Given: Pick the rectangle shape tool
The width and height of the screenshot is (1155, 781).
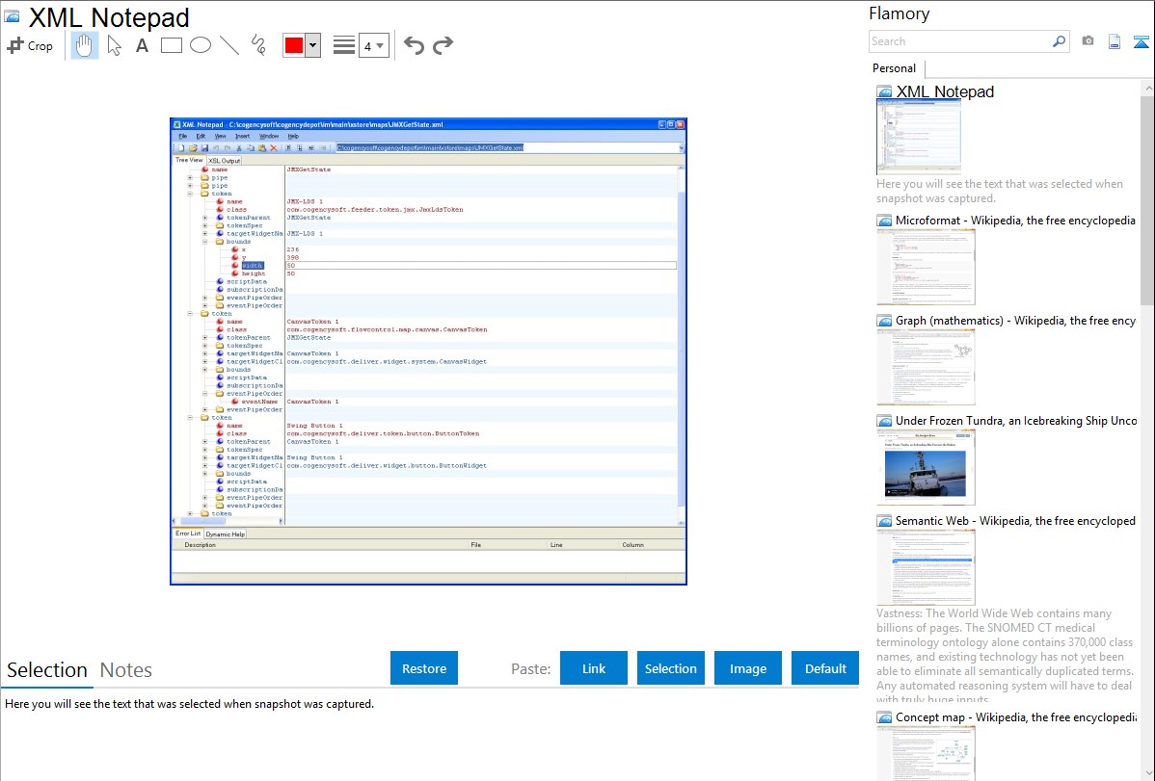Looking at the screenshot, I should [171, 45].
